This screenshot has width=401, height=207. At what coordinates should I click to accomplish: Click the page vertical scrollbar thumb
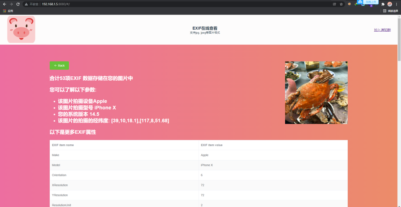399,40
